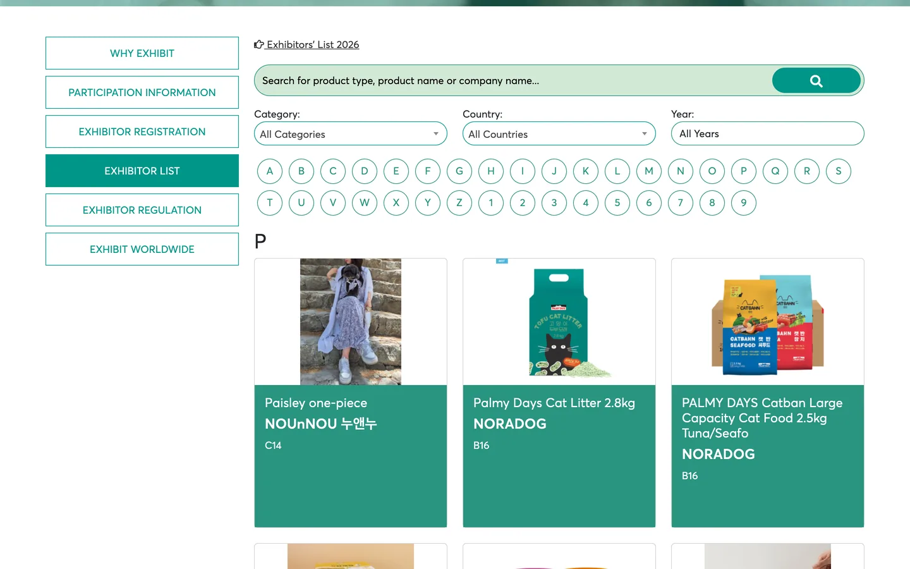
Task: Select the letter N filter circle
Action: tap(681, 171)
